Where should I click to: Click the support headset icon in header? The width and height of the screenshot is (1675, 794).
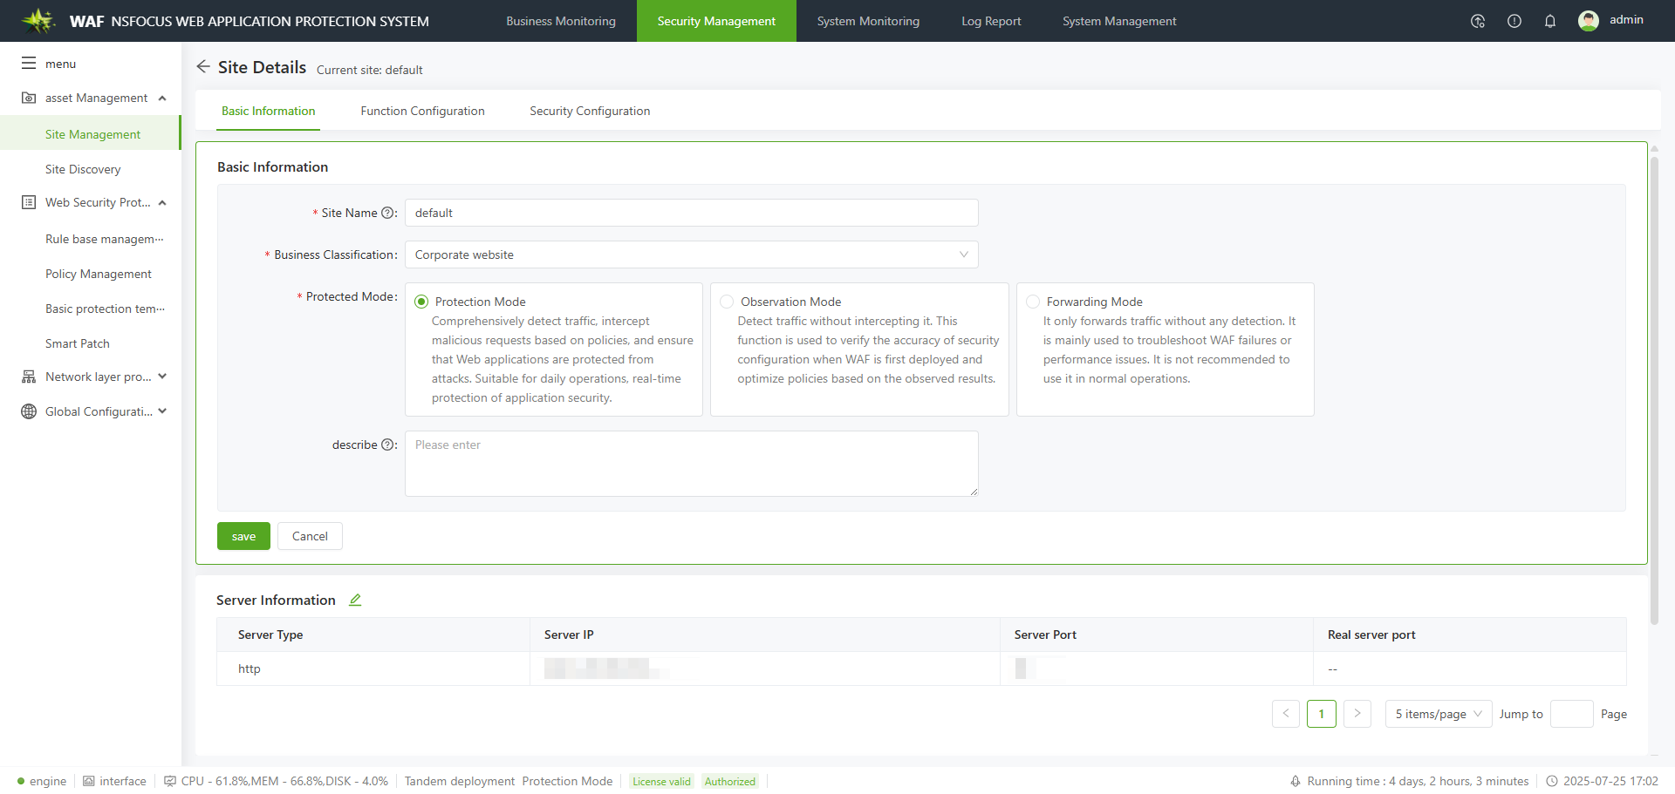1478,21
